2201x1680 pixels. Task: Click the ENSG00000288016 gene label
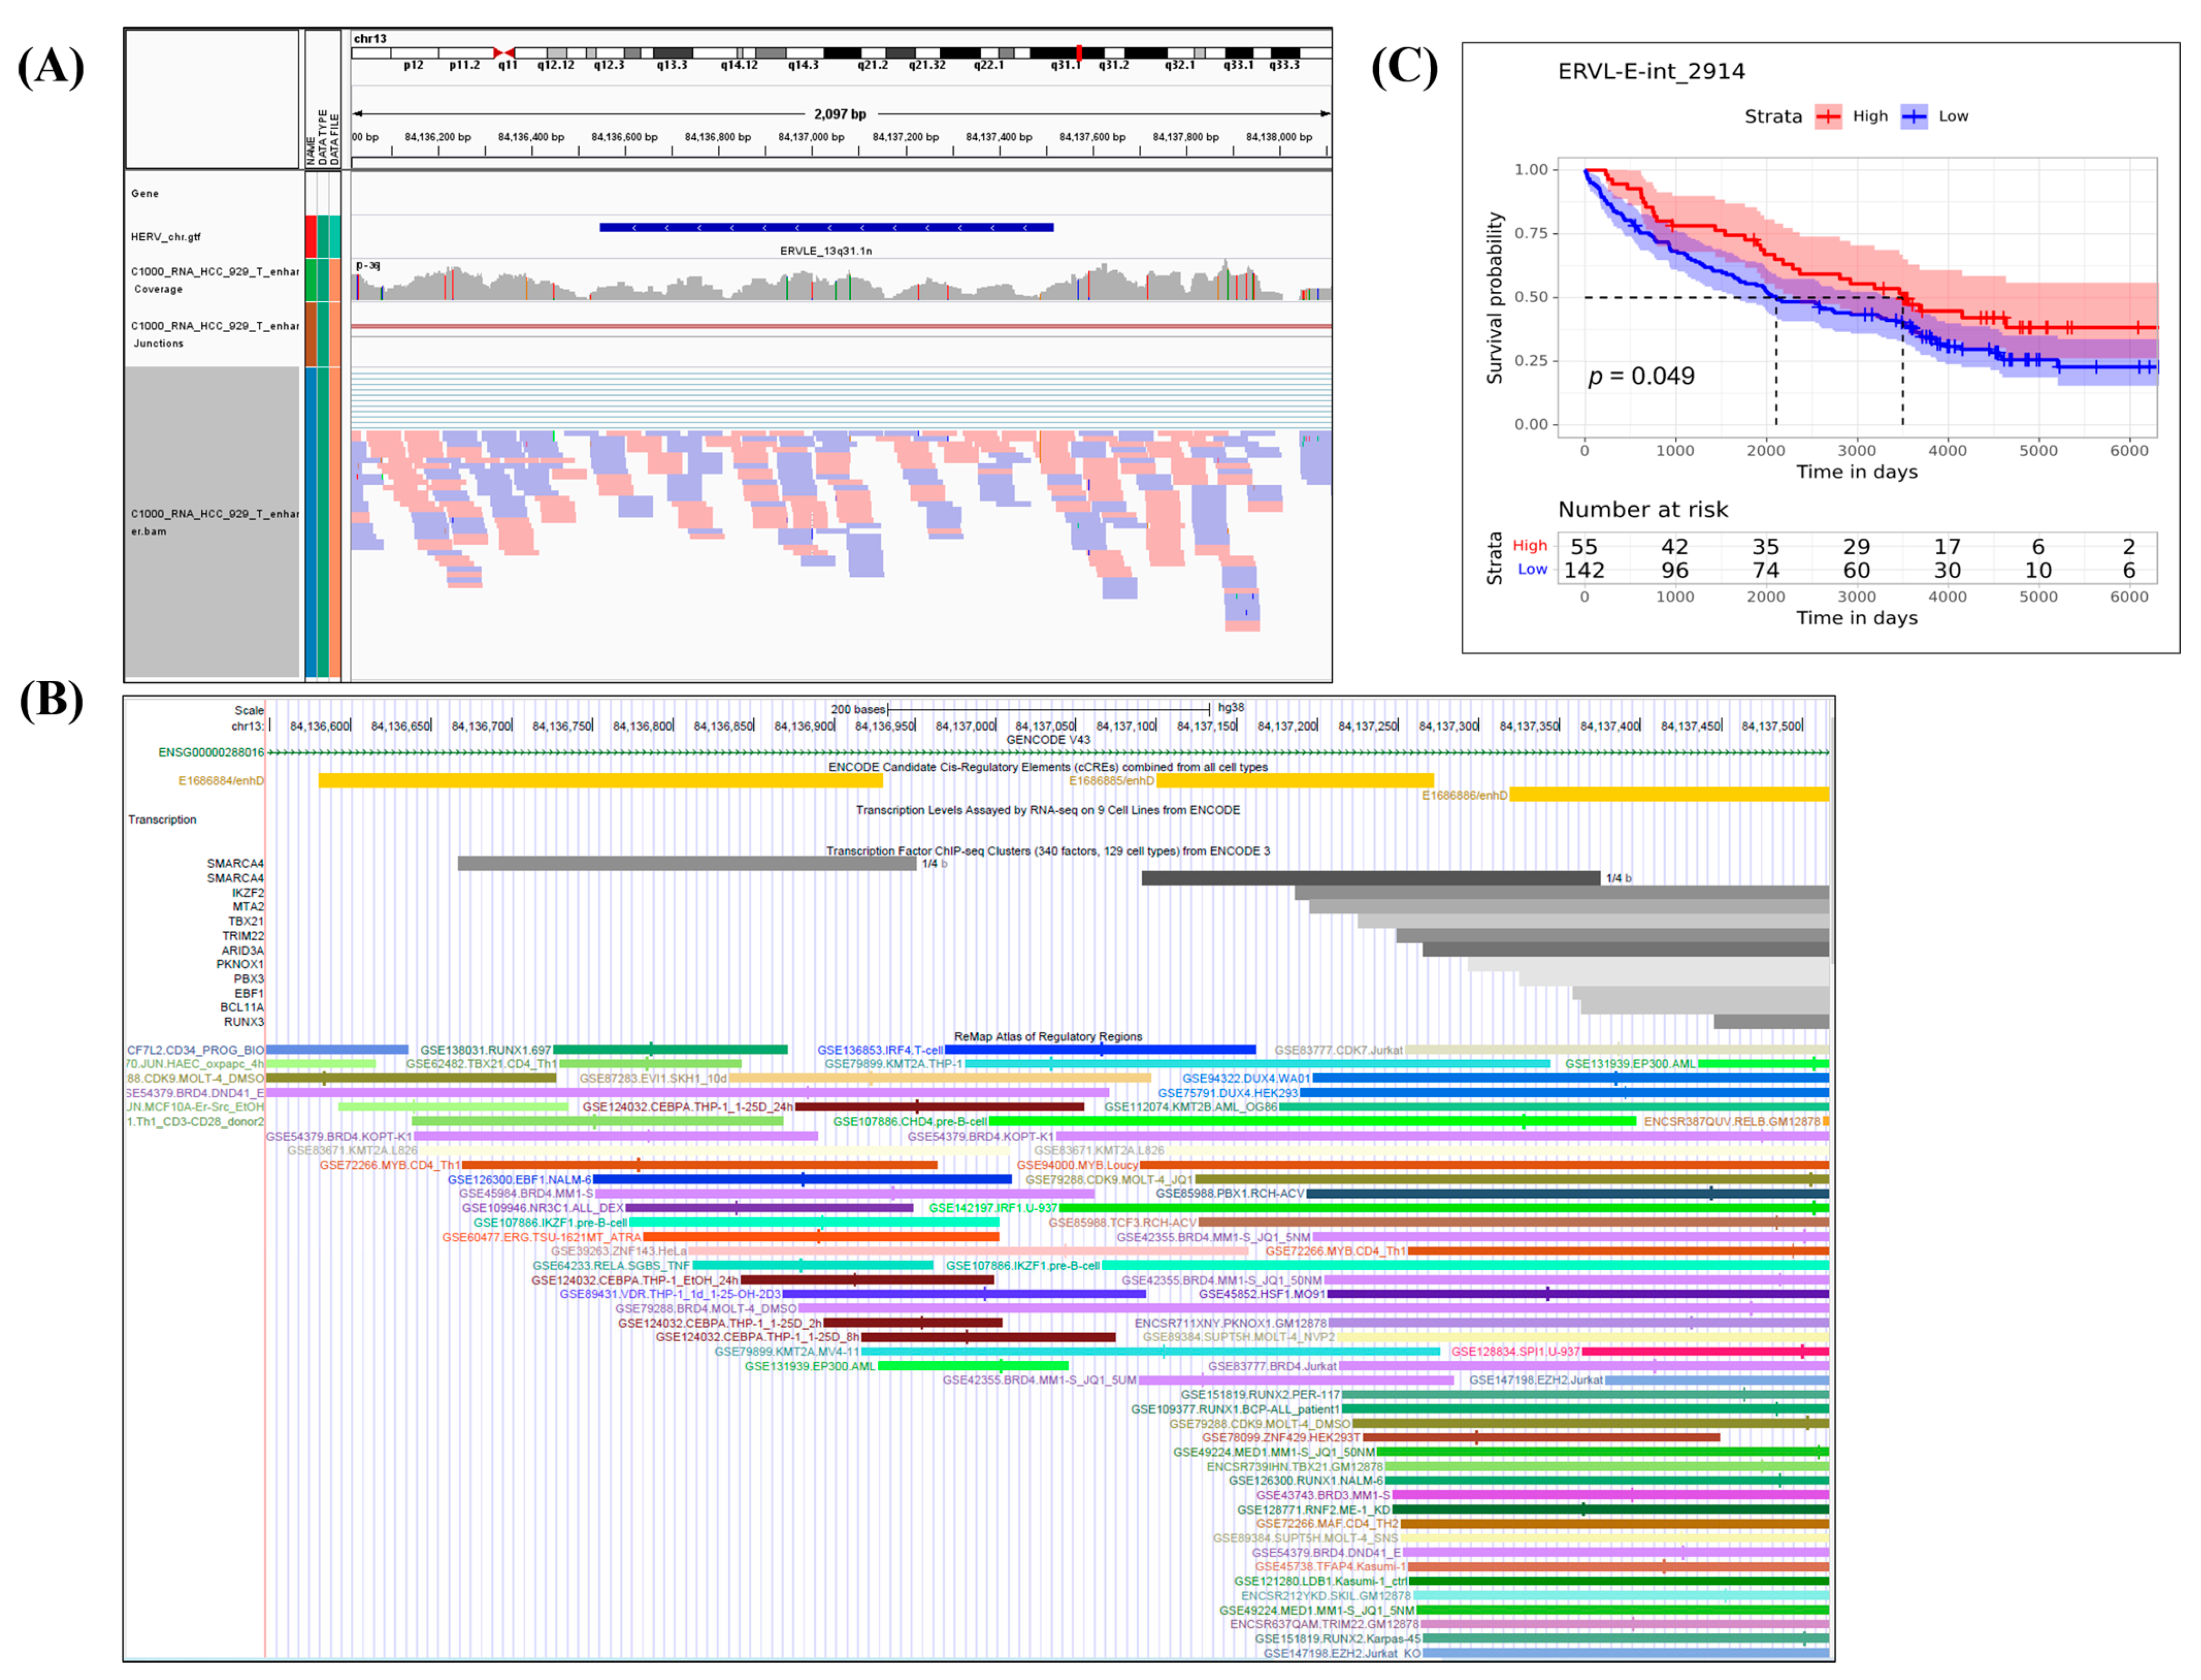click(210, 752)
